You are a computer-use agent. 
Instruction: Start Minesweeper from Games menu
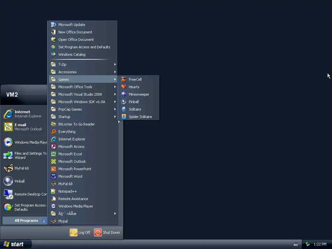[x=139, y=94]
